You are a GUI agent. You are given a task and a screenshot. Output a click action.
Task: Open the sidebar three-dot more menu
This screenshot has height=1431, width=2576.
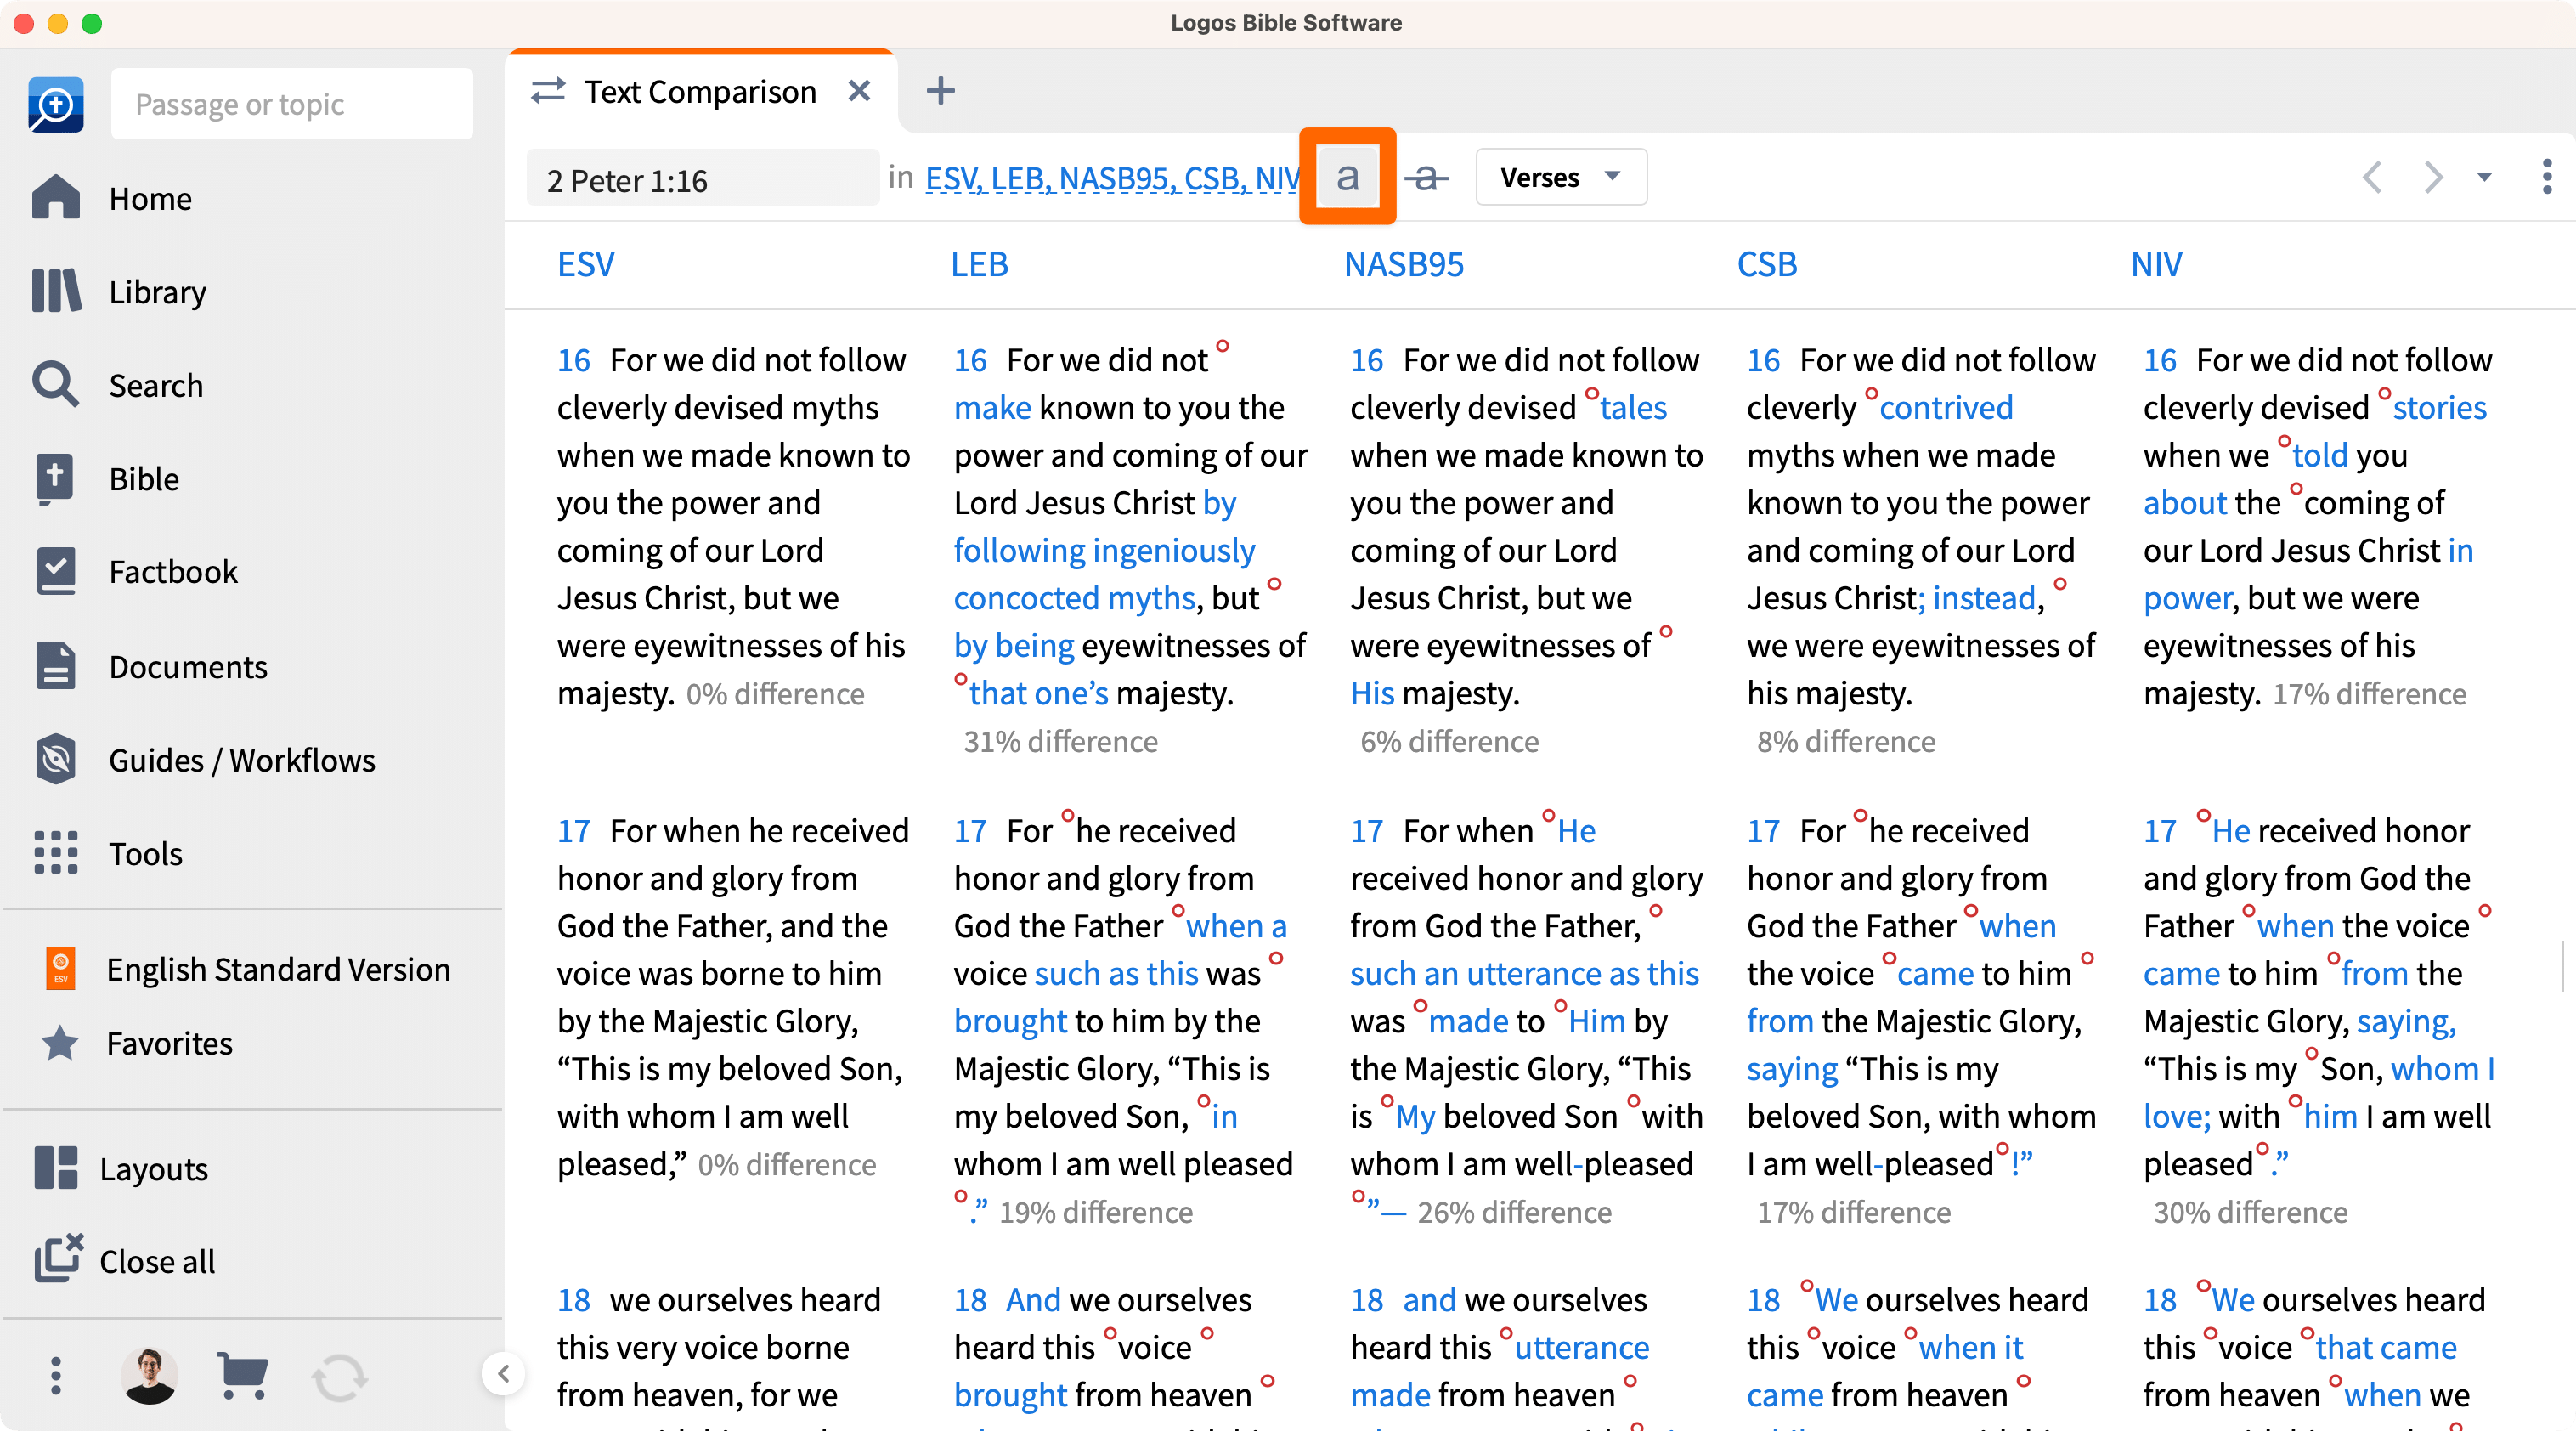[x=56, y=1376]
